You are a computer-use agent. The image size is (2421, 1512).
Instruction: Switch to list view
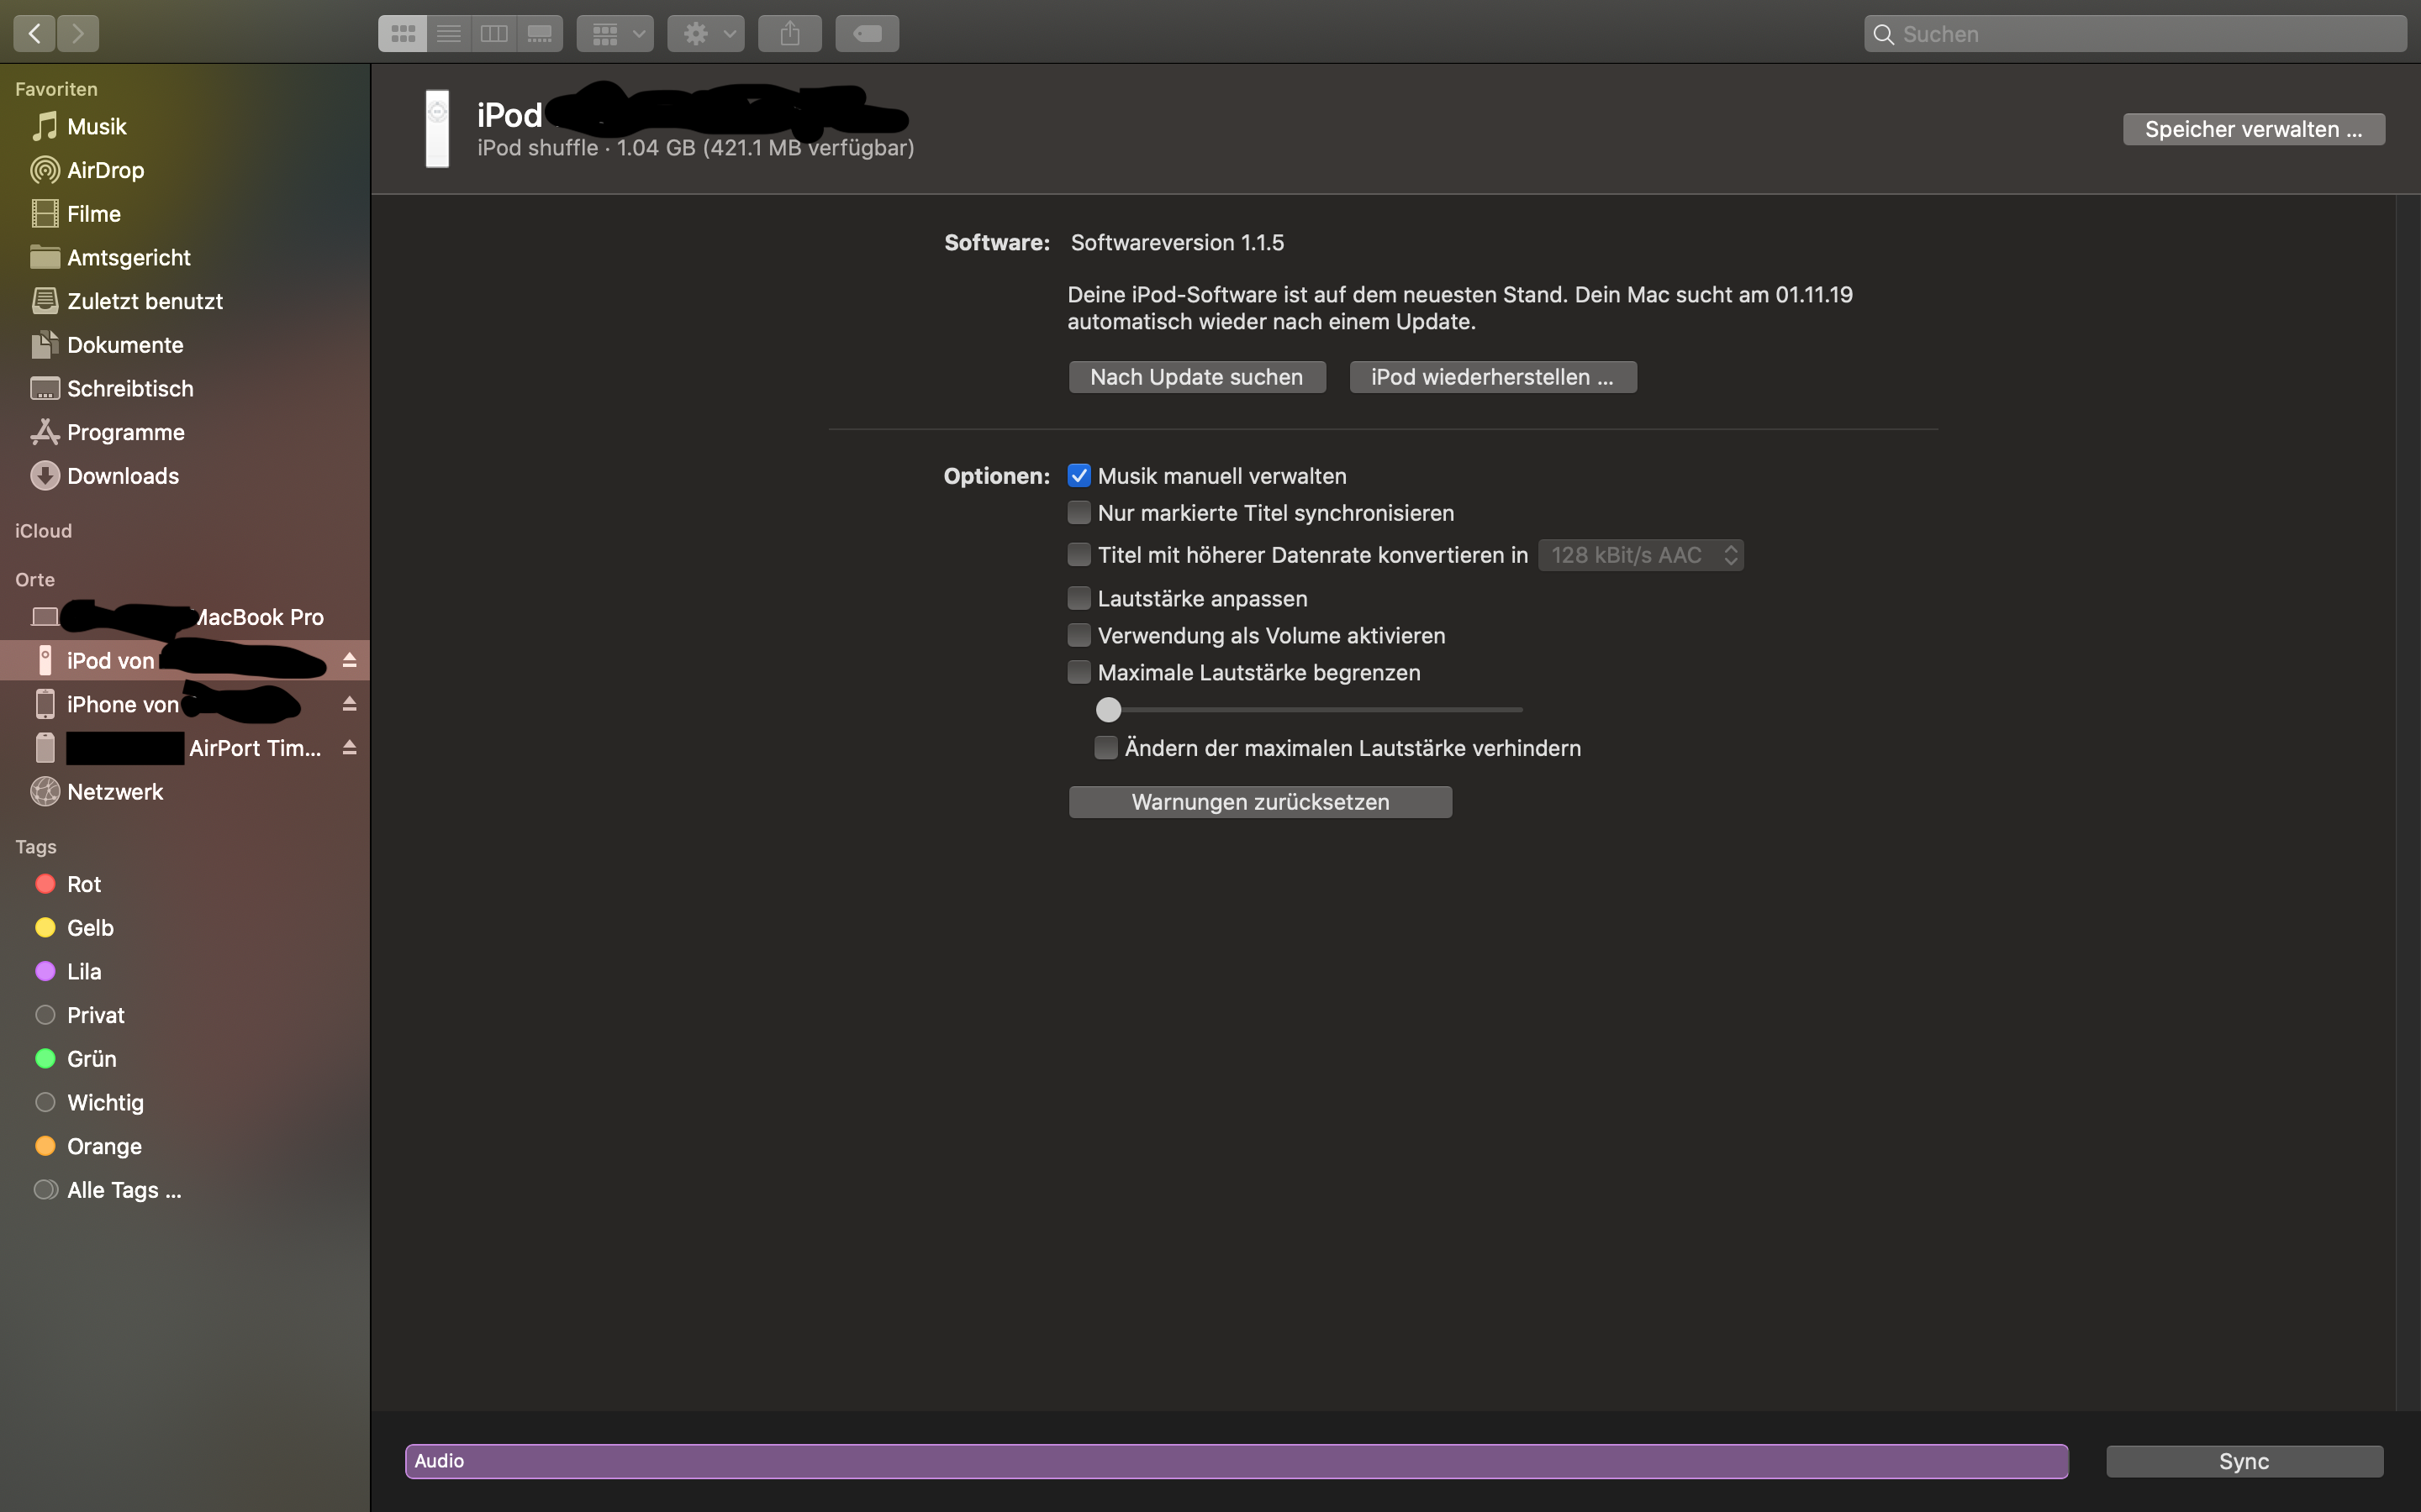coord(449,34)
